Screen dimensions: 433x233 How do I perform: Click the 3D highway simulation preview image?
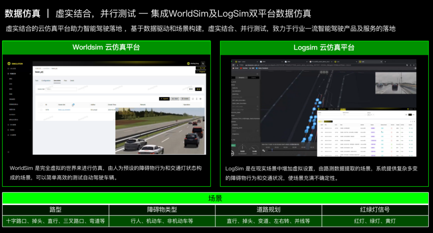click(x=160, y=131)
